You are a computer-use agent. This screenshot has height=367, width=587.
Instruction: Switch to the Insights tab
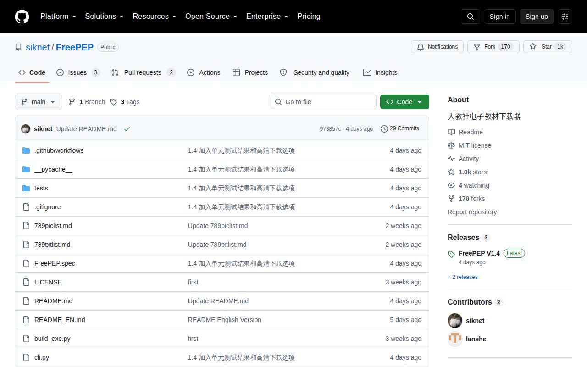380,72
